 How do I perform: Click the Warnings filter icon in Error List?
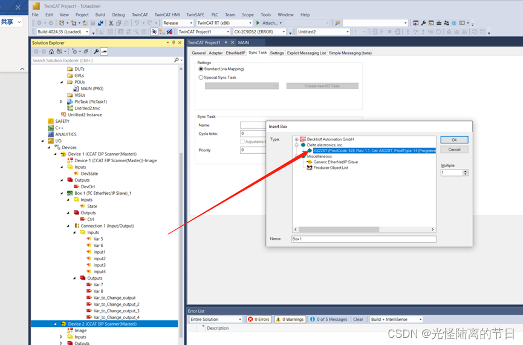[x=278, y=320]
